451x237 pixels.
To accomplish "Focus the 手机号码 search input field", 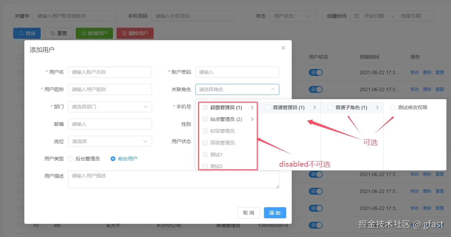I will tap(193, 16).
